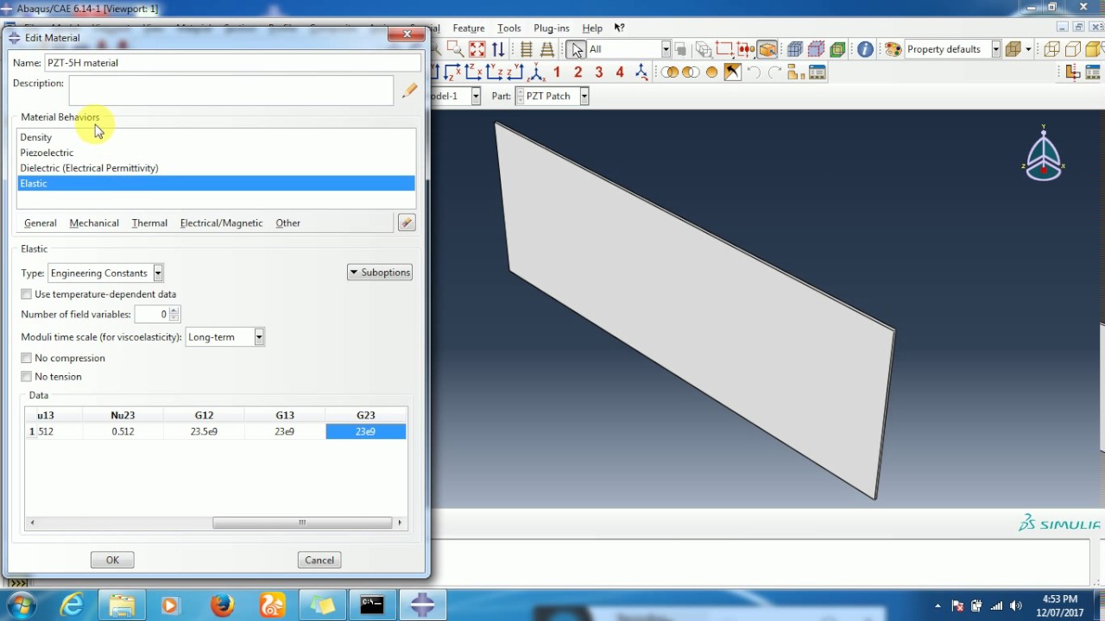The height and width of the screenshot is (621, 1105).
Task: Open Internet Explorer from taskbar
Action: [73, 605]
